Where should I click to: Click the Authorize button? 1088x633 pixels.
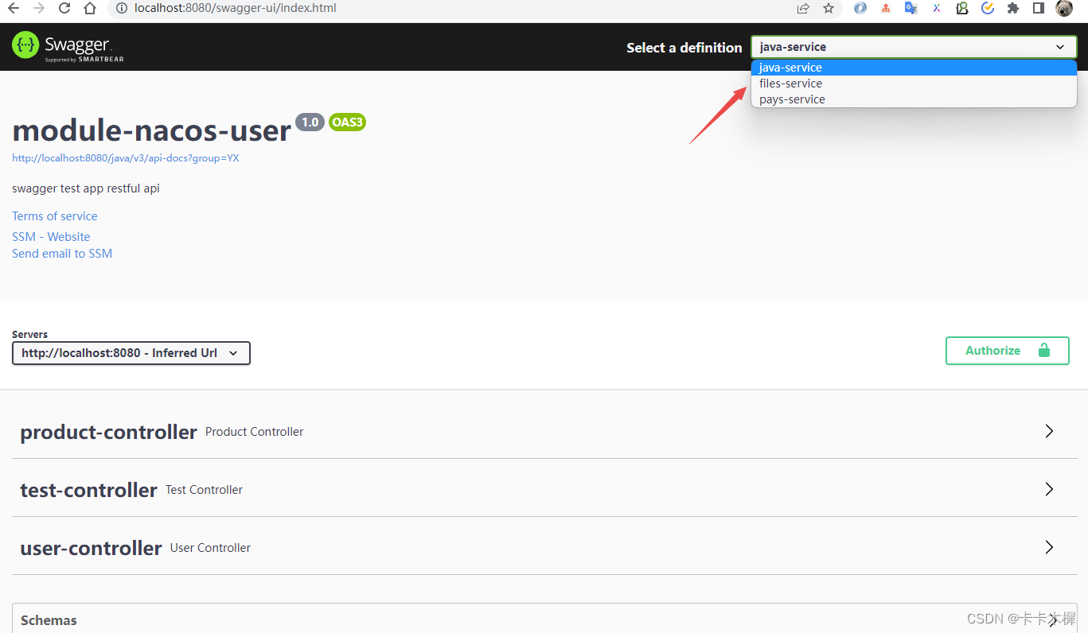click(992, 350)
